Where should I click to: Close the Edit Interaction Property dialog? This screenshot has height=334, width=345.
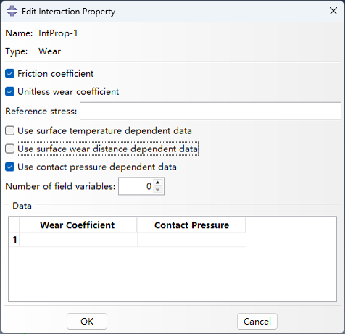(333, 11)
